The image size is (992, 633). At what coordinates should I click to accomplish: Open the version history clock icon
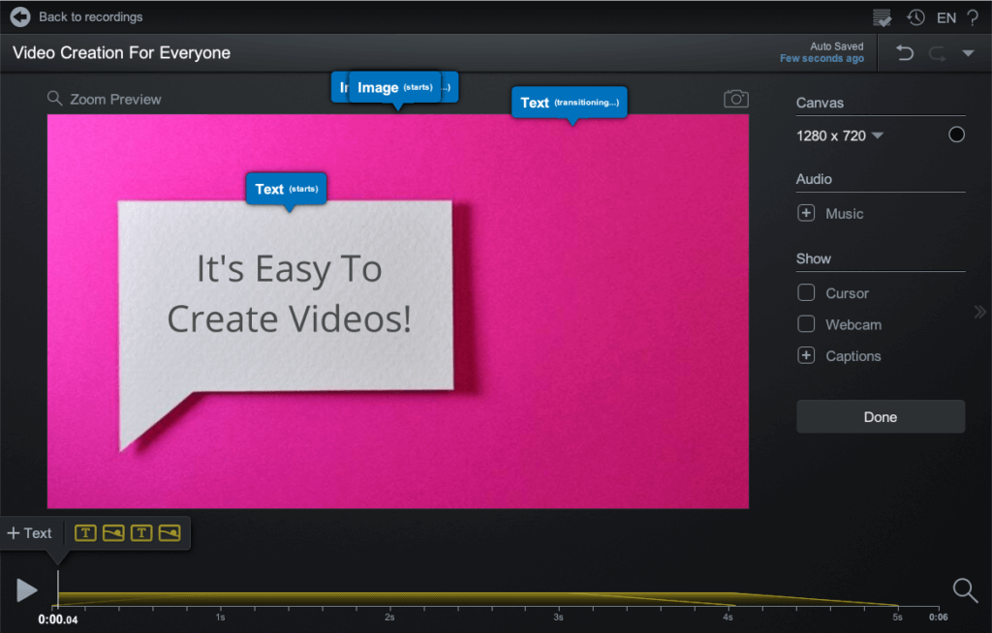pyautogui.click(x=915, y=17)
